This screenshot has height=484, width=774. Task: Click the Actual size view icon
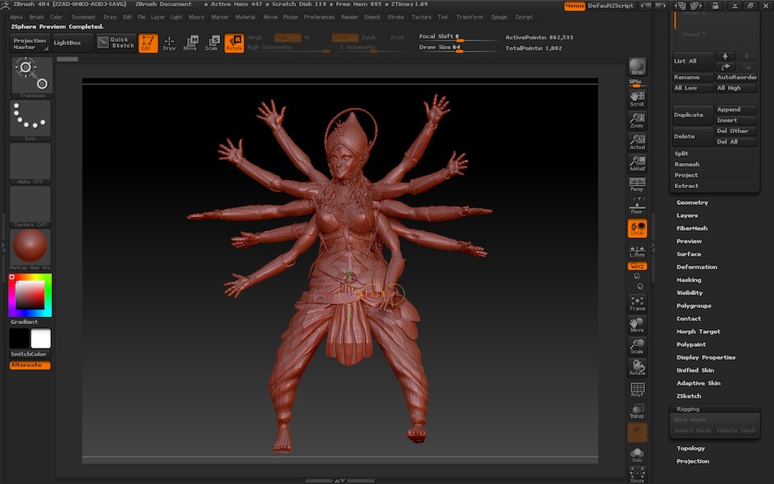click(x=637, y=142)
